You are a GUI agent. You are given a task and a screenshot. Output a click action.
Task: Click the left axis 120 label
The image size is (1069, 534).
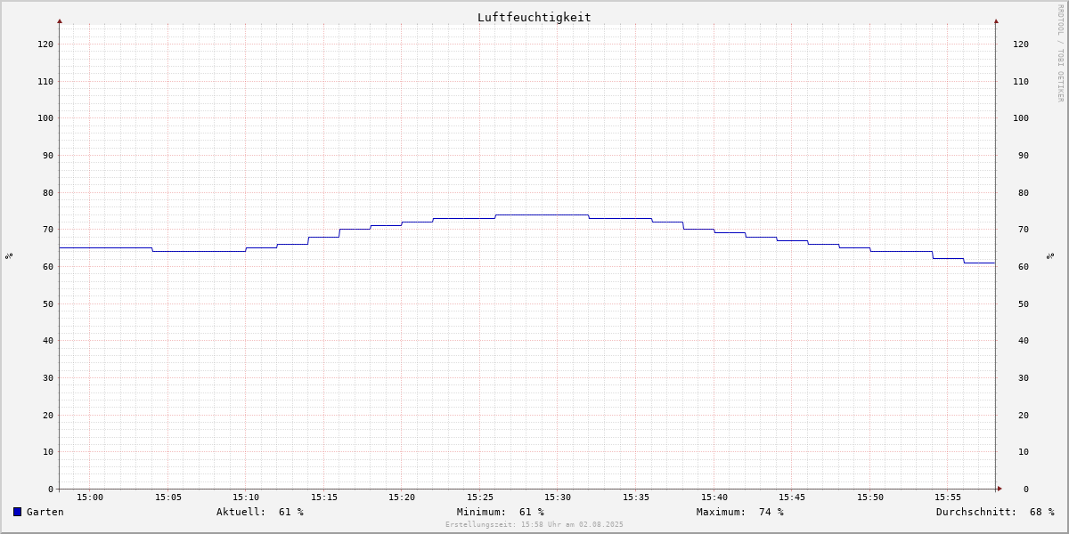click(45, 44)
